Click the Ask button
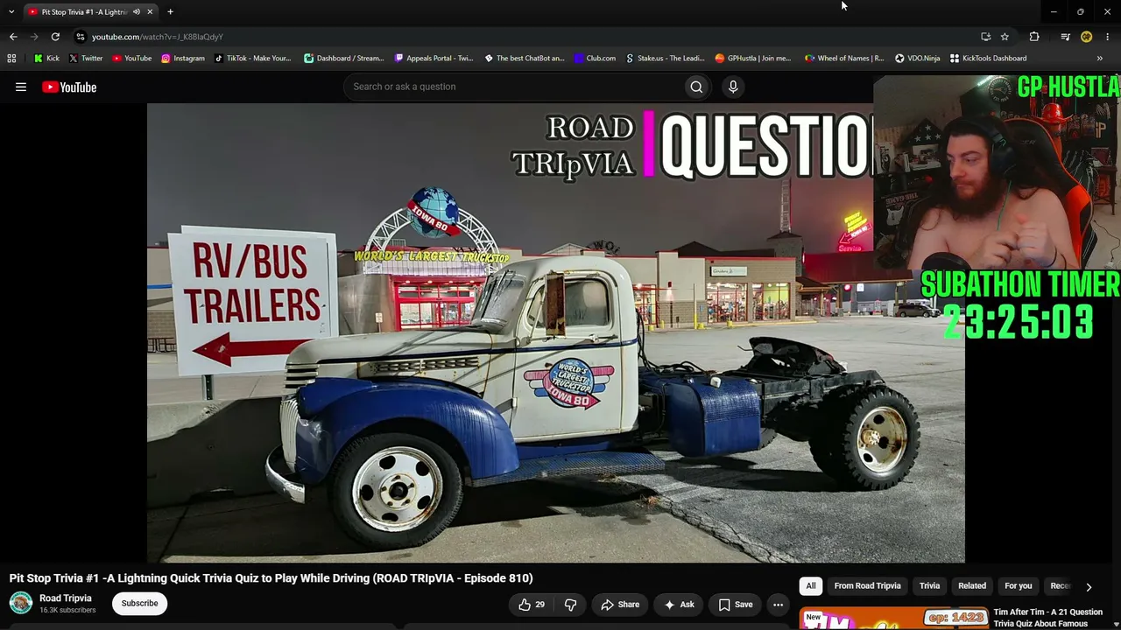The width and height of the screenshot is (1121, 630). point(679,605)
